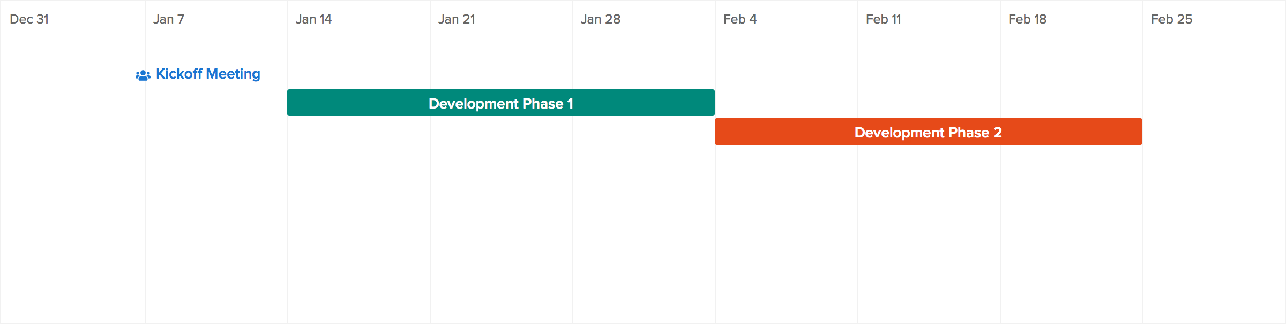Select the Development Phase 1 bar
This screenshot has width=1286, height=324.
point(501,103)
